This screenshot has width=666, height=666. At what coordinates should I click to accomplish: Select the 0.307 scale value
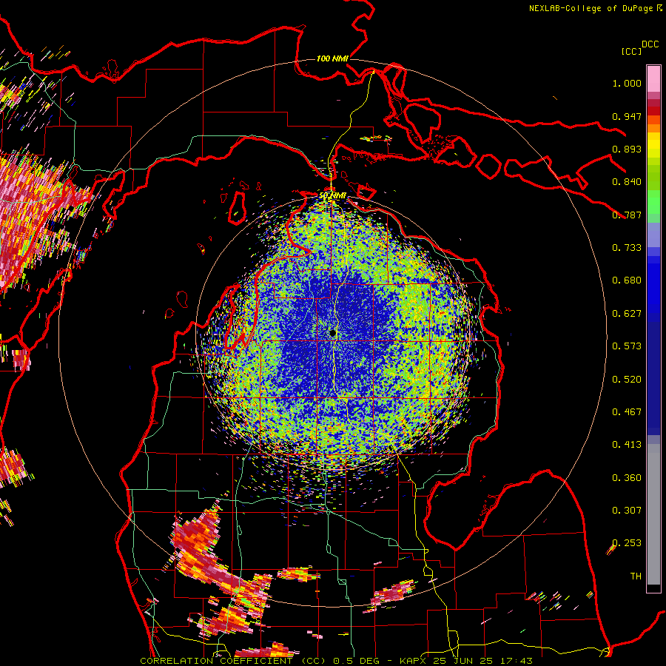(627, 511)
